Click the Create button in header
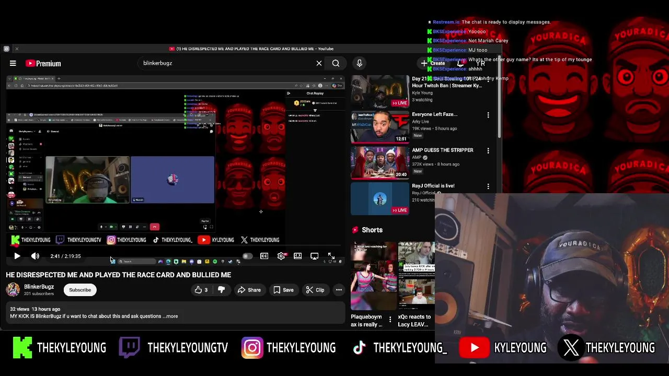This screenshot has height=376, width=669. pyautogui.click(x=433, y=63)
